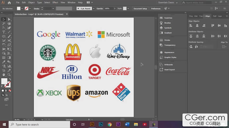Select the Zoom magnifier tool
This screenshot has height=128, width=229.
point(9,74)
